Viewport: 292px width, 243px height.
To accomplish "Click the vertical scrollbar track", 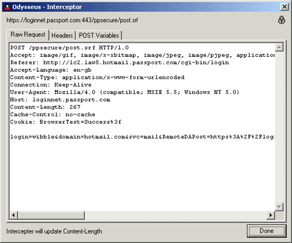I will point(279,127).
